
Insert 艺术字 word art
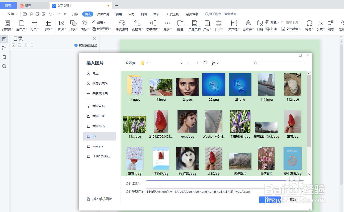point(248,26)
